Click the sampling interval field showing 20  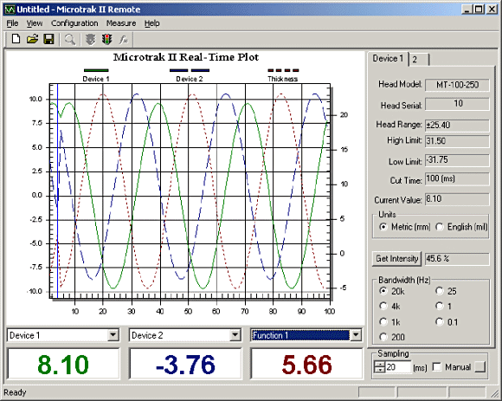pos(398,366)
